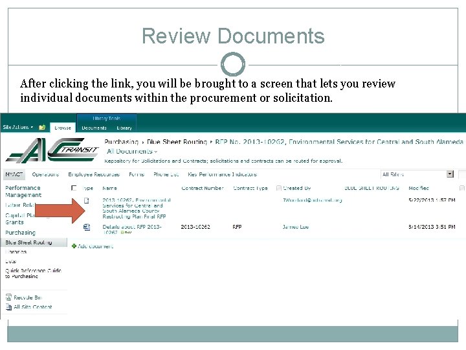The width and height of the screenshot is (466, 350).
Task: Click the repository description text under All Documents
Action: point(223,161)
